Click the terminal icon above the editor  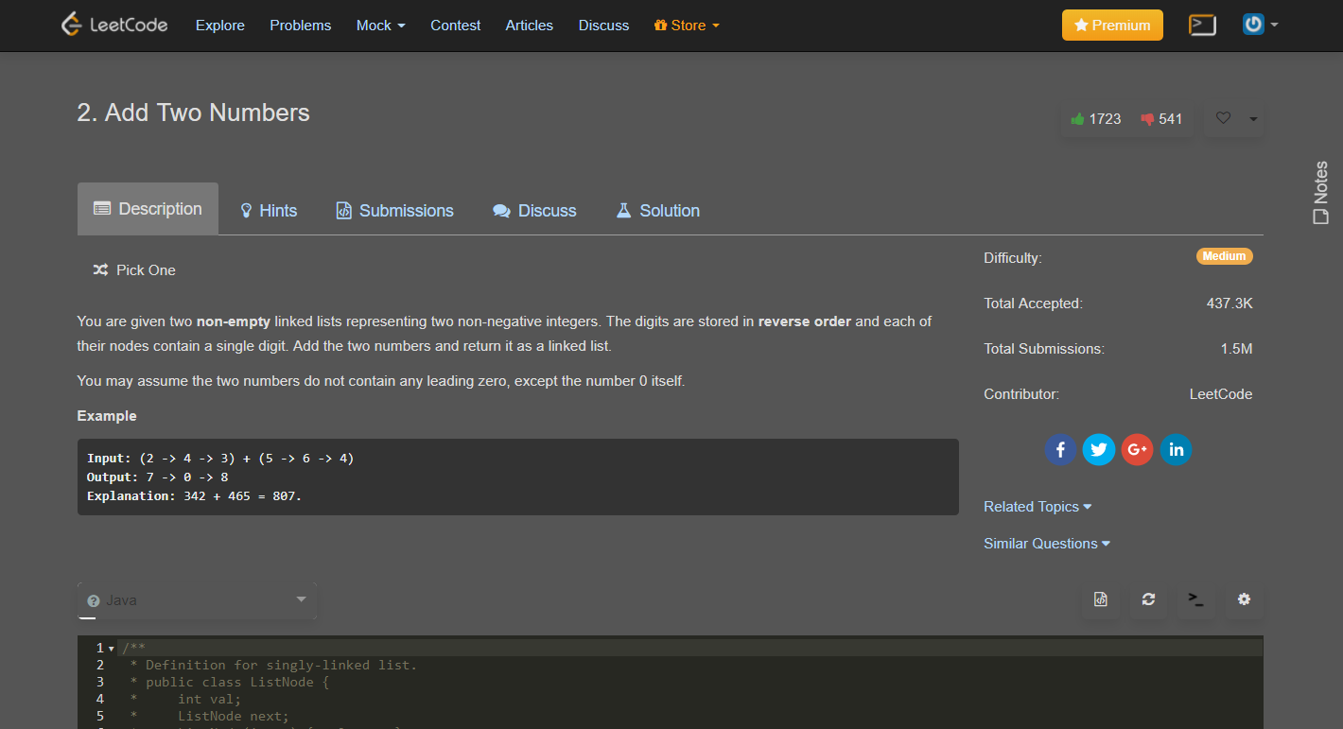(x=1195, y=599)
